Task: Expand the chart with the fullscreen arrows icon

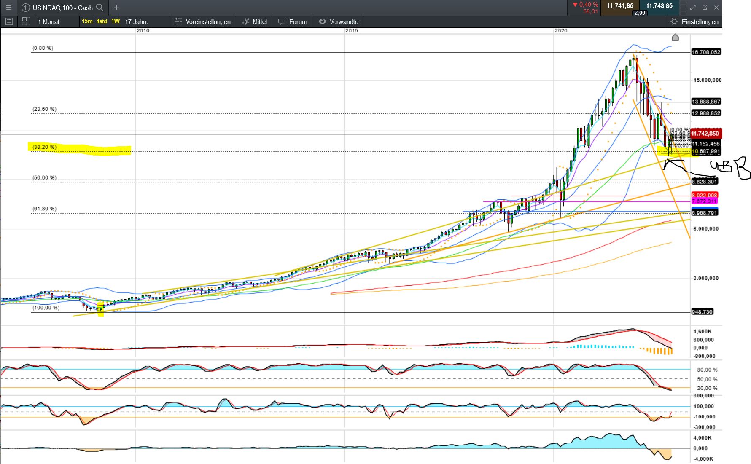Action: click(693, 7)
